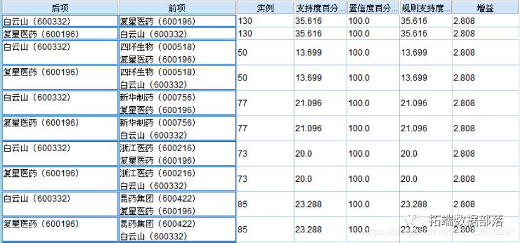Select first row 前项 cell 复星医药（600196）
Image resolution: width=520 pixels, height=243 pixels.
(178, 21)
